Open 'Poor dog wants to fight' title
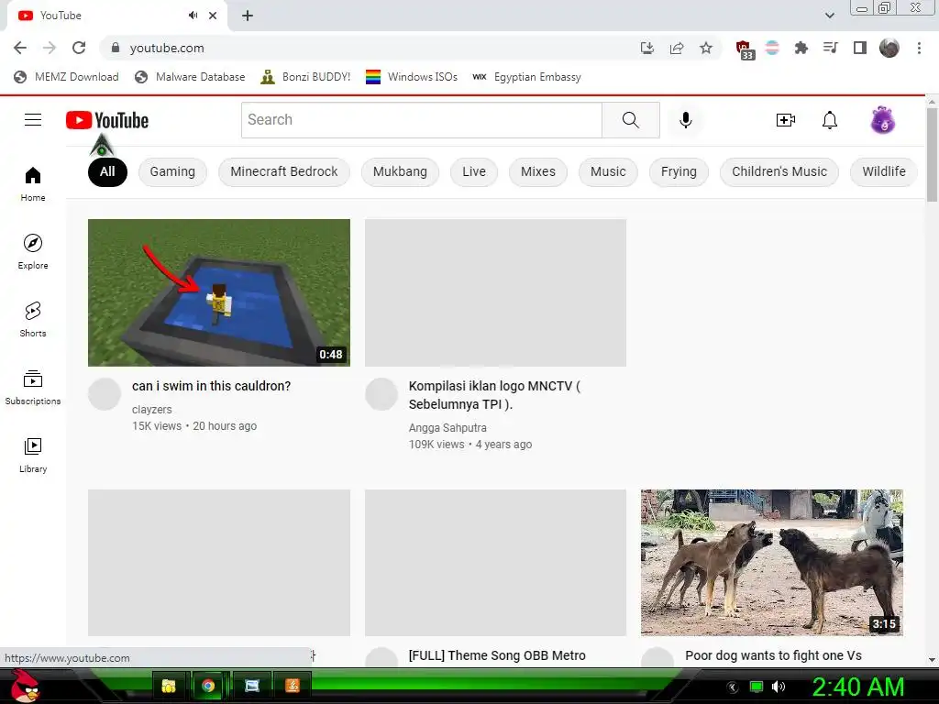The width and height of the screenshot is (939, 704). [x=773, y=655]
